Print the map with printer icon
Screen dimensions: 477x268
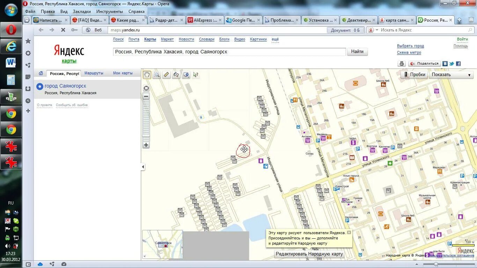point(402,64)
